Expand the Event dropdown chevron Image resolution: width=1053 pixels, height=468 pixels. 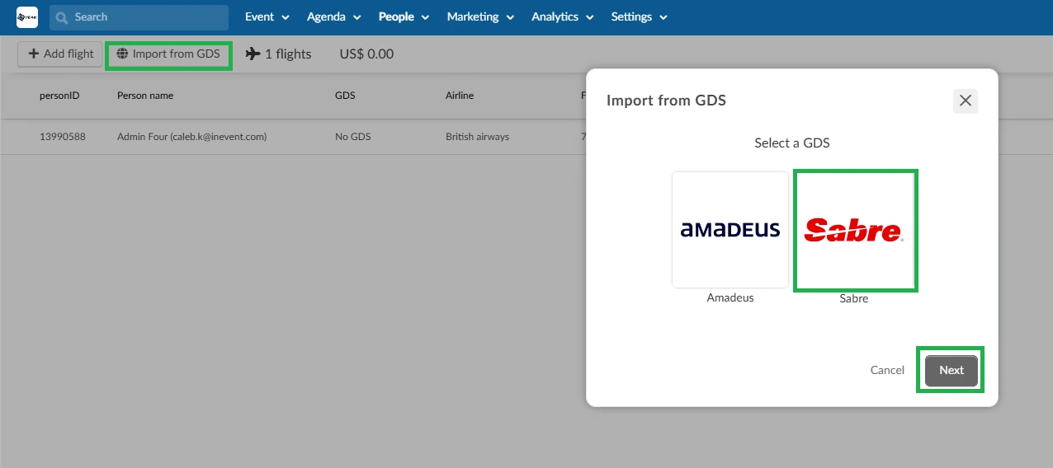click(x=286, y=17)
